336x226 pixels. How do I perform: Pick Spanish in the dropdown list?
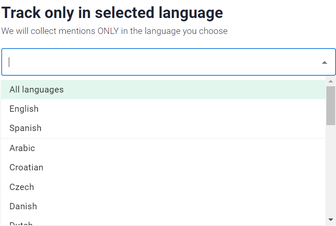[x=26, y=128]
